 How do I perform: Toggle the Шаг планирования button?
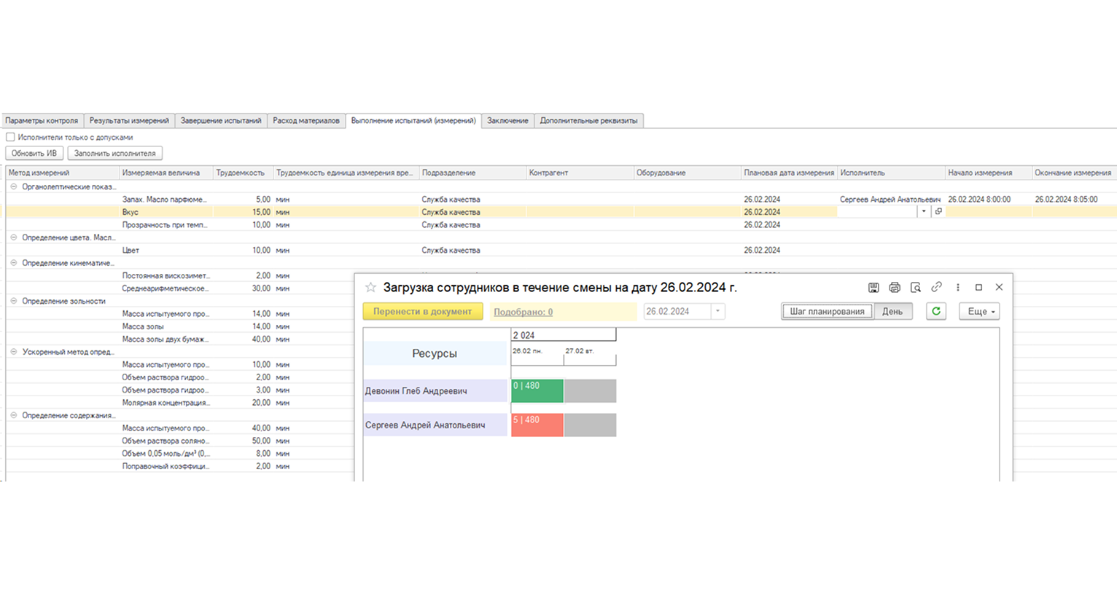828,311
